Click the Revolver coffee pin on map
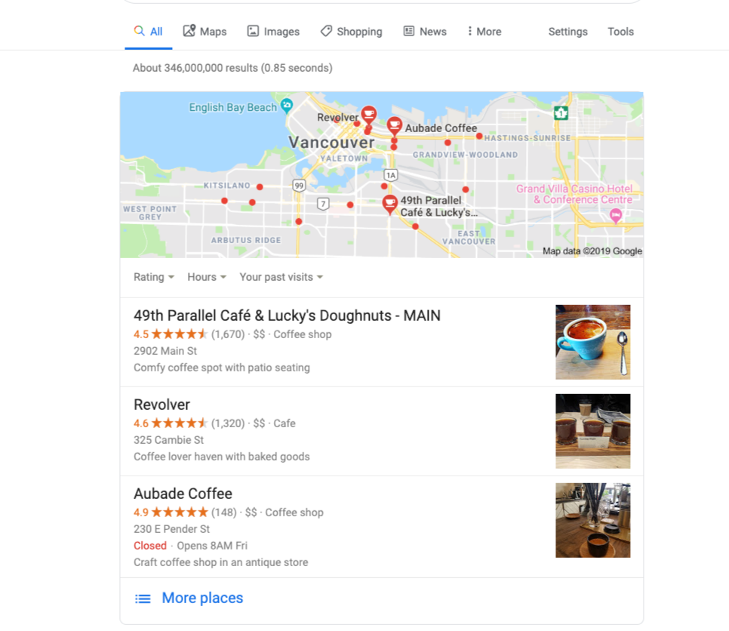This screenshot has width=729, height=631. 369,114
